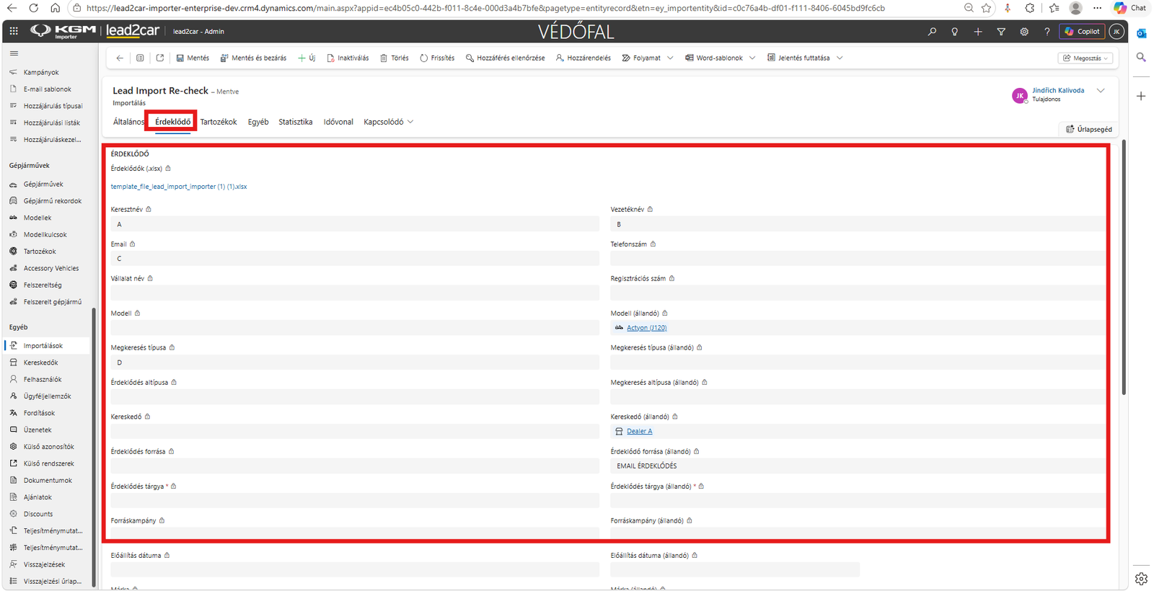
Task: Open the app launcher waffle icon
Action: pos(14,31)
